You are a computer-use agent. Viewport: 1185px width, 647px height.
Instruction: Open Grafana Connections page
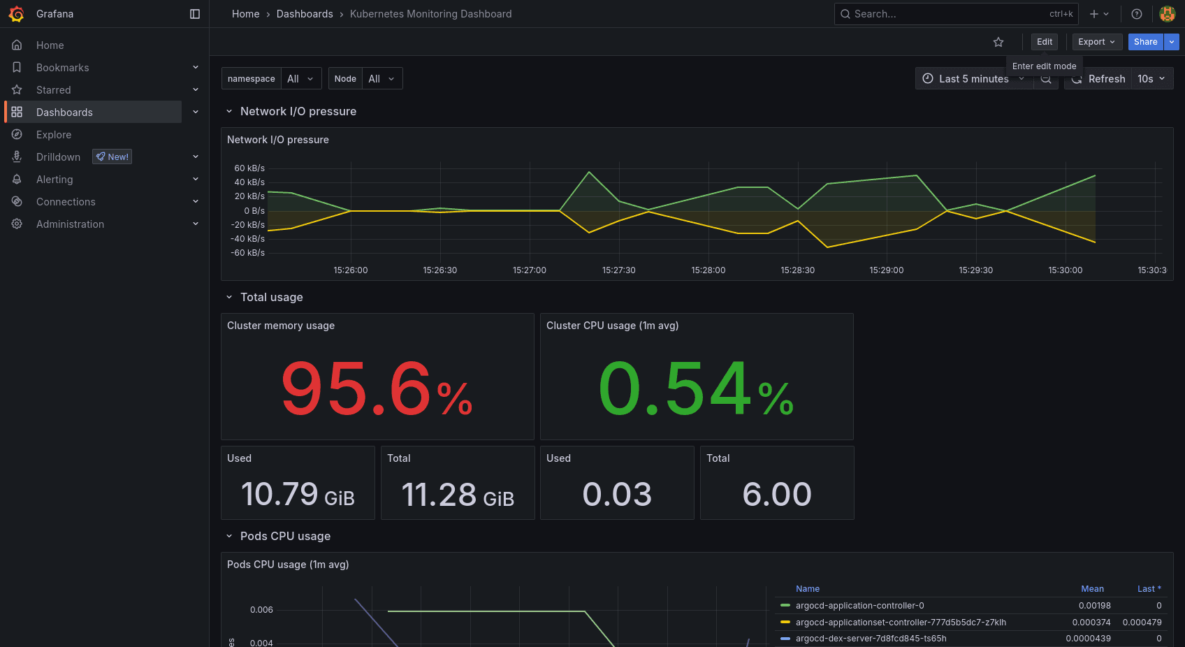(65, 201)
